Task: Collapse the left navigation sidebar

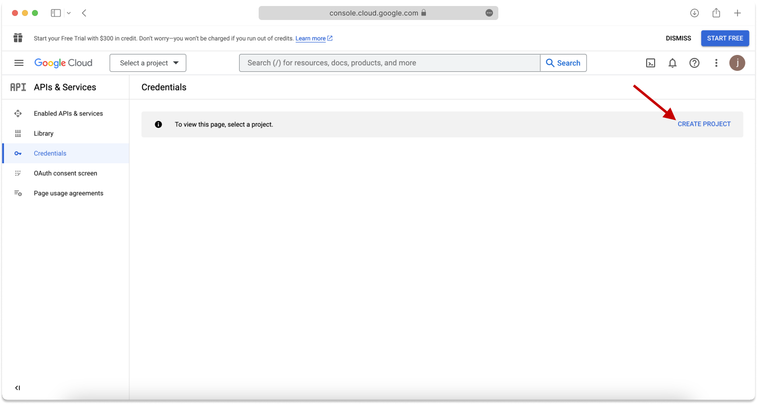Action: [17, 388]
